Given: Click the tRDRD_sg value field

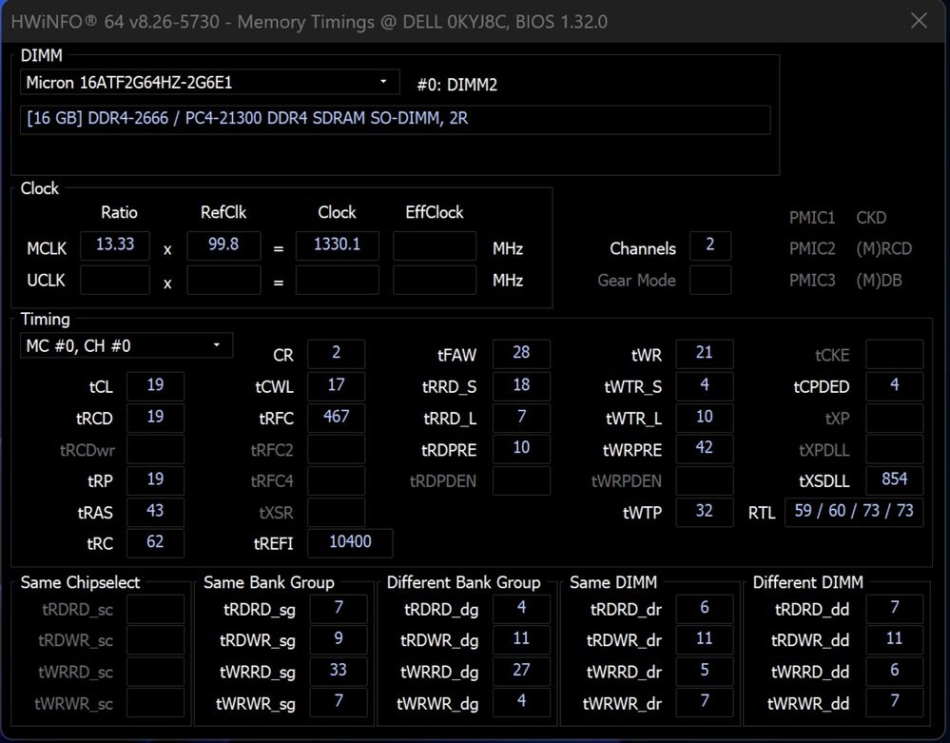Looking at the screenshot, I should [x=339, y=609].
